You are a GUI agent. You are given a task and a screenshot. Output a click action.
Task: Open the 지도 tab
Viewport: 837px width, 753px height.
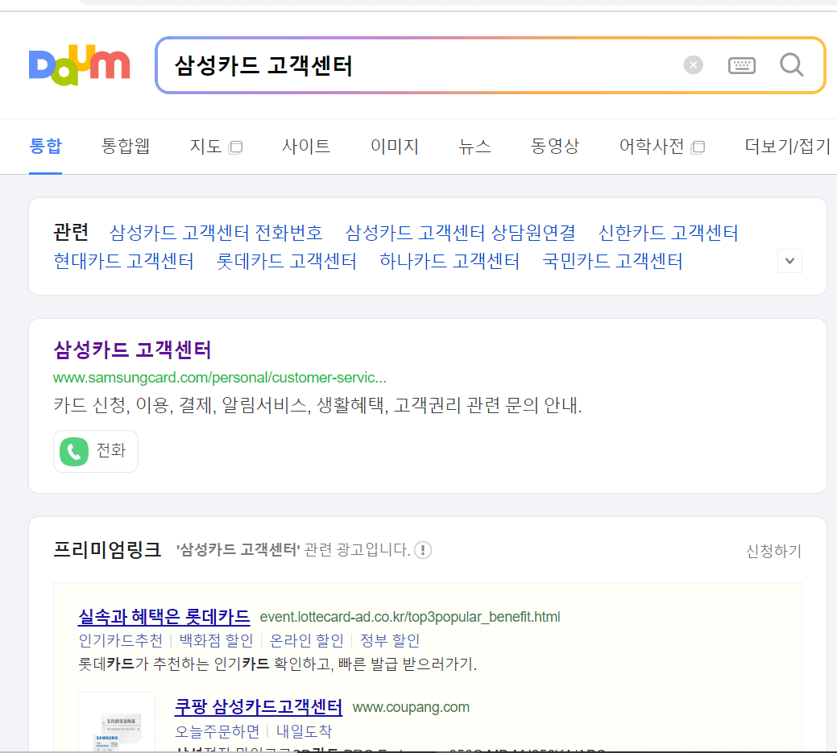205,146
